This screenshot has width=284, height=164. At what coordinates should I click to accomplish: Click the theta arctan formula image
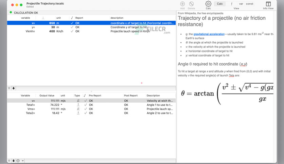coord(227,94)
